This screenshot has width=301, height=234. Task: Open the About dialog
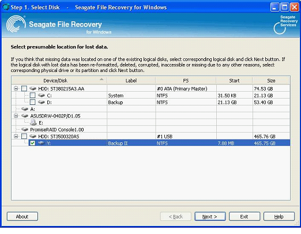tap(22, 217)
